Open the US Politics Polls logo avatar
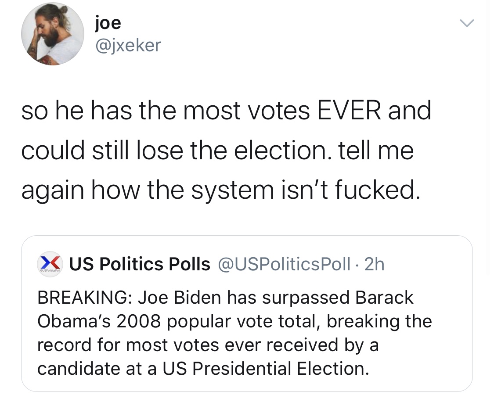The image size is (494, 402). (x=50, y=264)
